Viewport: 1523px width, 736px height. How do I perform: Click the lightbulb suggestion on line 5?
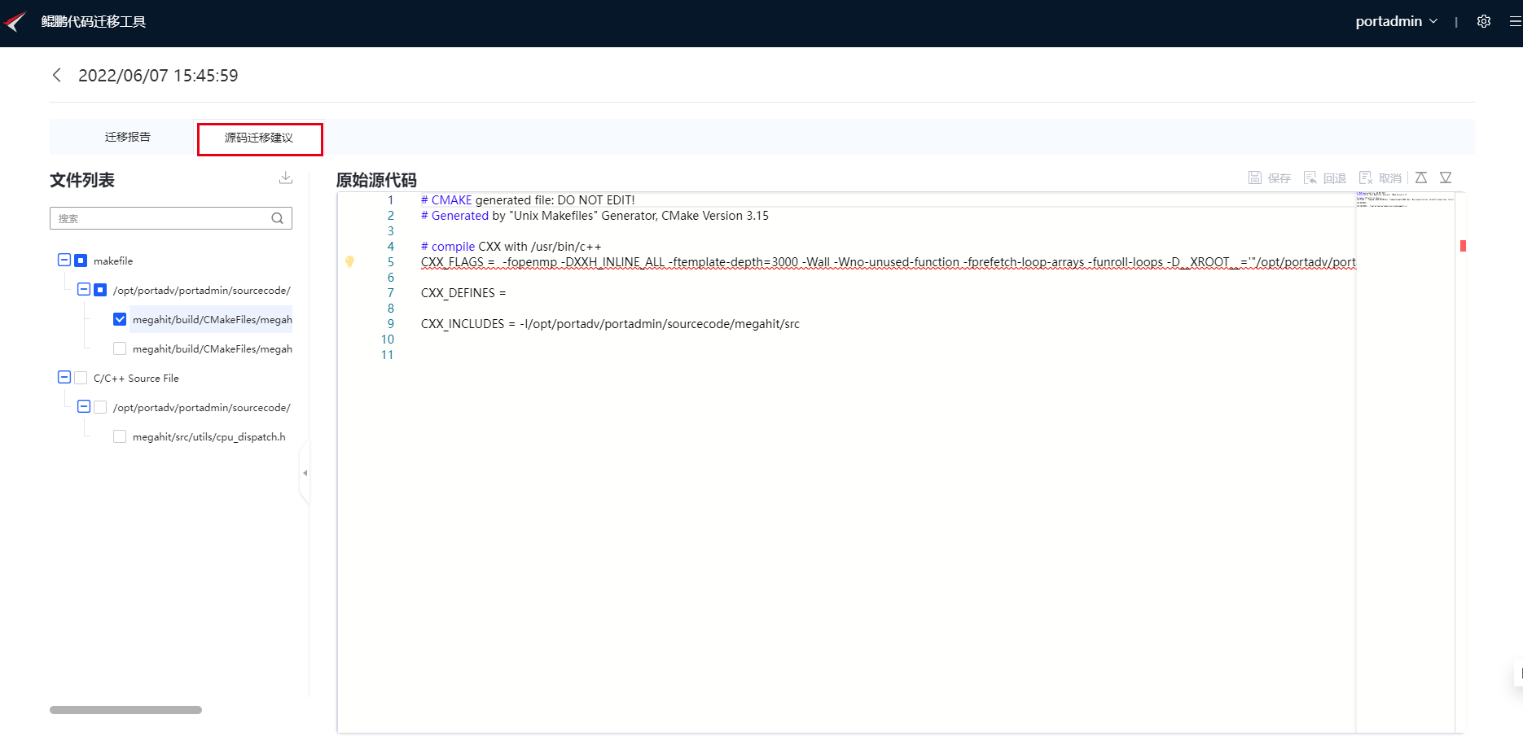[x=349, y=261]
